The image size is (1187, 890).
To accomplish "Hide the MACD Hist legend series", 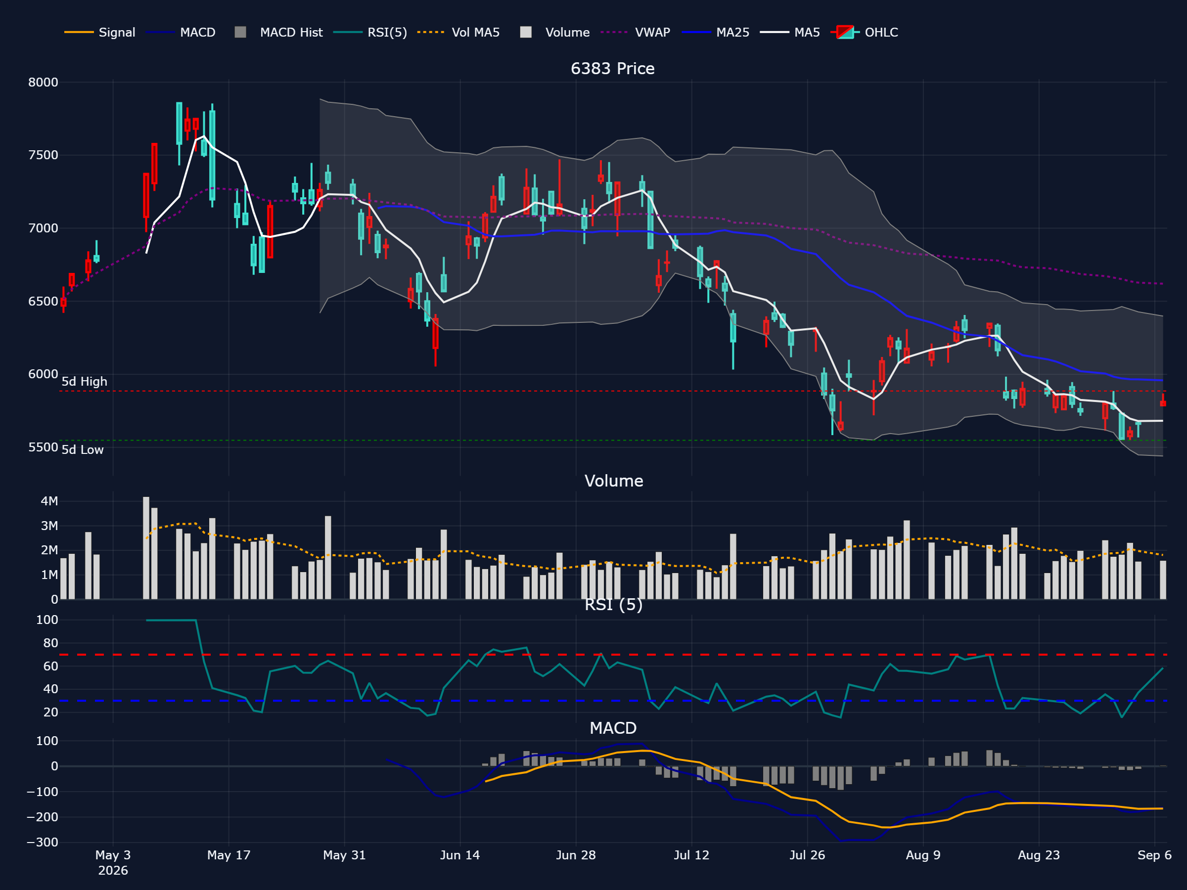I will 278,32.
